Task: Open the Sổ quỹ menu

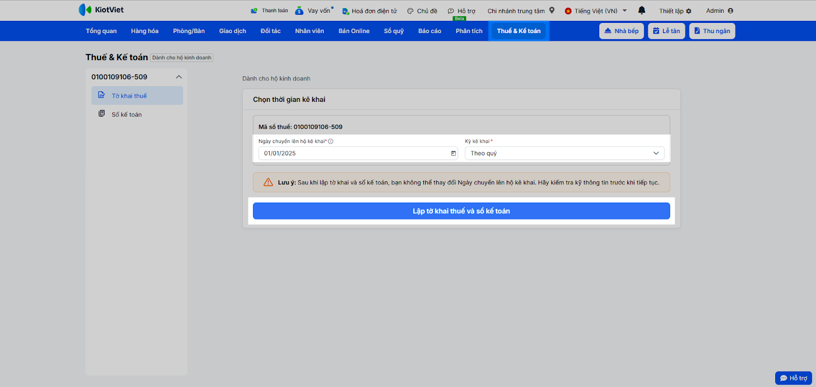Action: 394,31
